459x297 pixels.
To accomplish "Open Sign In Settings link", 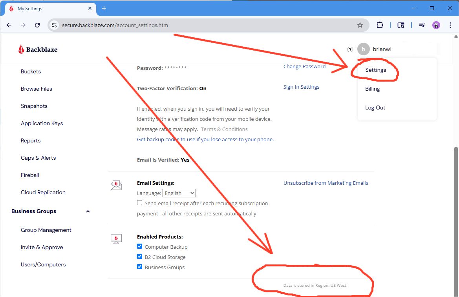I will (x=301, y=87).
